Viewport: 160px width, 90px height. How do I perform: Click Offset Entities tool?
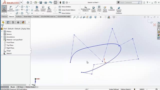pyautogui.click(x=49, y=9)
